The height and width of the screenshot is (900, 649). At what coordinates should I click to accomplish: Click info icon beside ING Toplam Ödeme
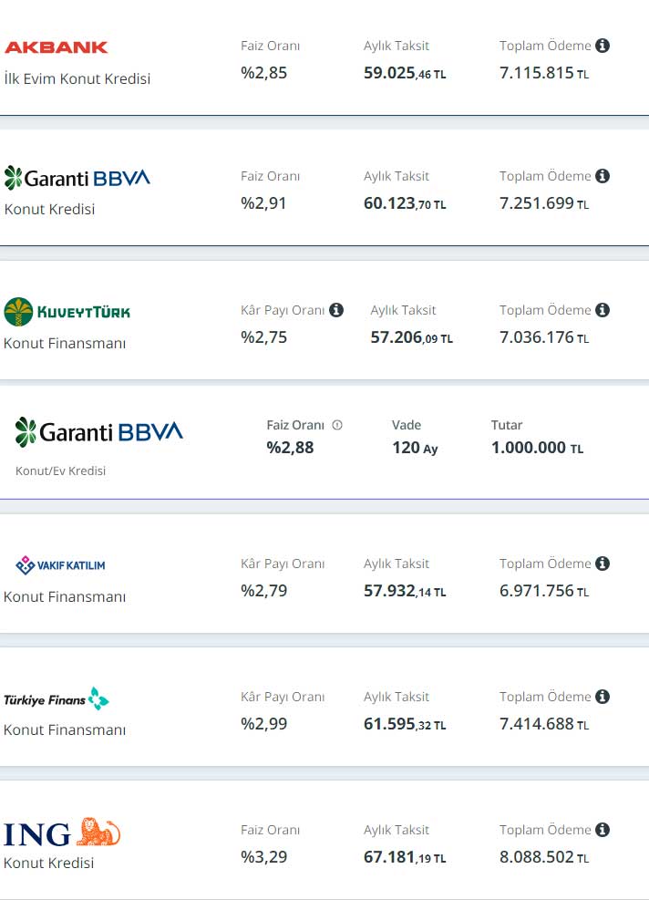pos(603,830)
